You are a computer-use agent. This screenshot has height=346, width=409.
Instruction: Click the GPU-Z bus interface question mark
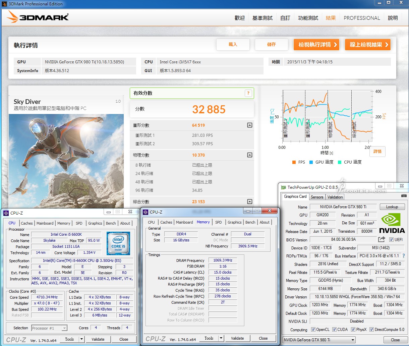click(404, 256)
